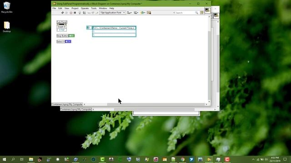Click the volume tray icon
Viewport: 291px width, 163px height.
[x=266, y=159]
